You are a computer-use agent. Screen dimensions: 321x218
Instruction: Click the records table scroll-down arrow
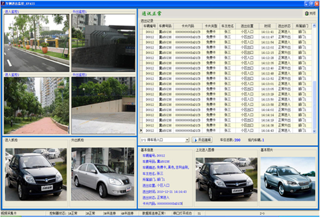314,131
